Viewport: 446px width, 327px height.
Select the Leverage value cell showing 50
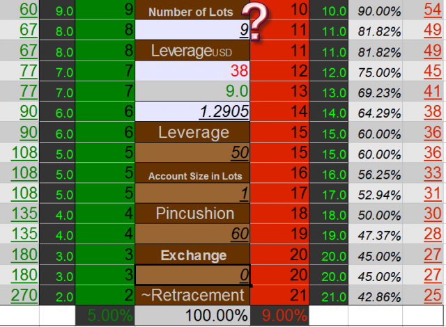click(192, 152)
